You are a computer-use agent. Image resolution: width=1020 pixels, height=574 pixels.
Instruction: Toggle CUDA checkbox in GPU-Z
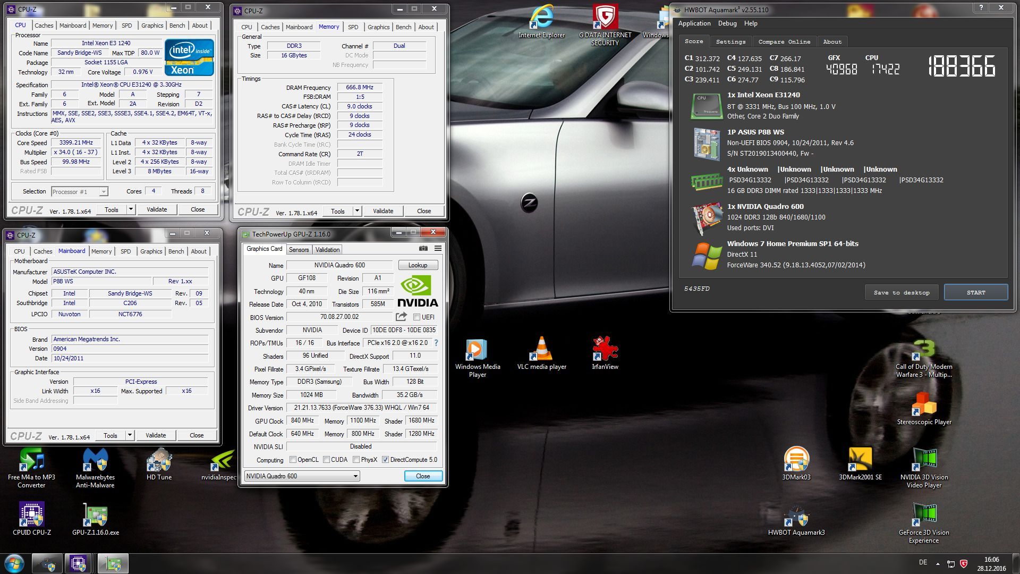tap(326, 460)
